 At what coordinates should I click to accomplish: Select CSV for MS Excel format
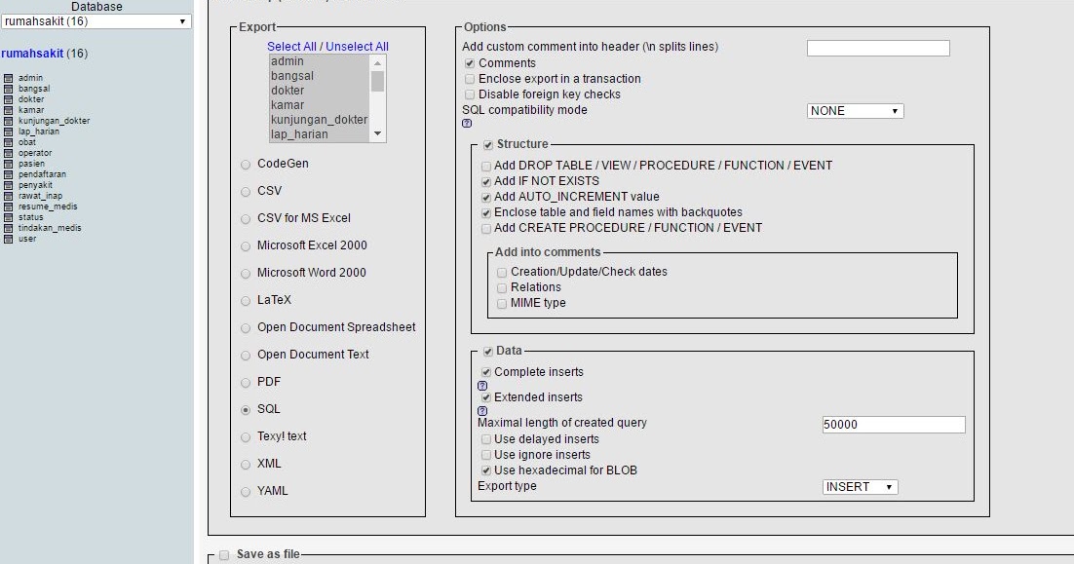(x=246, y=220)
